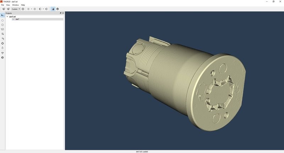Click the second import arrow icon in toolbar
This screenshot has height=153, width=284.
[8, 9]
